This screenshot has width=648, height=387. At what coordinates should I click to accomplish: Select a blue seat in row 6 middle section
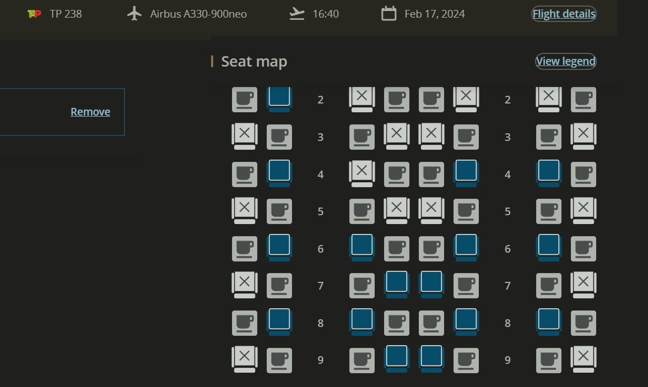pyautogui.click(x=361, y=247)
